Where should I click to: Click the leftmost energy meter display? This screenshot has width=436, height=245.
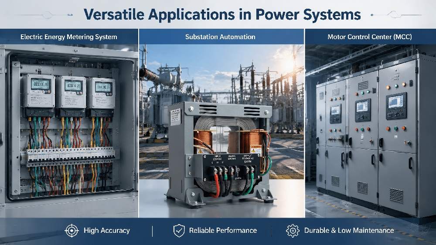pos(41,84)
